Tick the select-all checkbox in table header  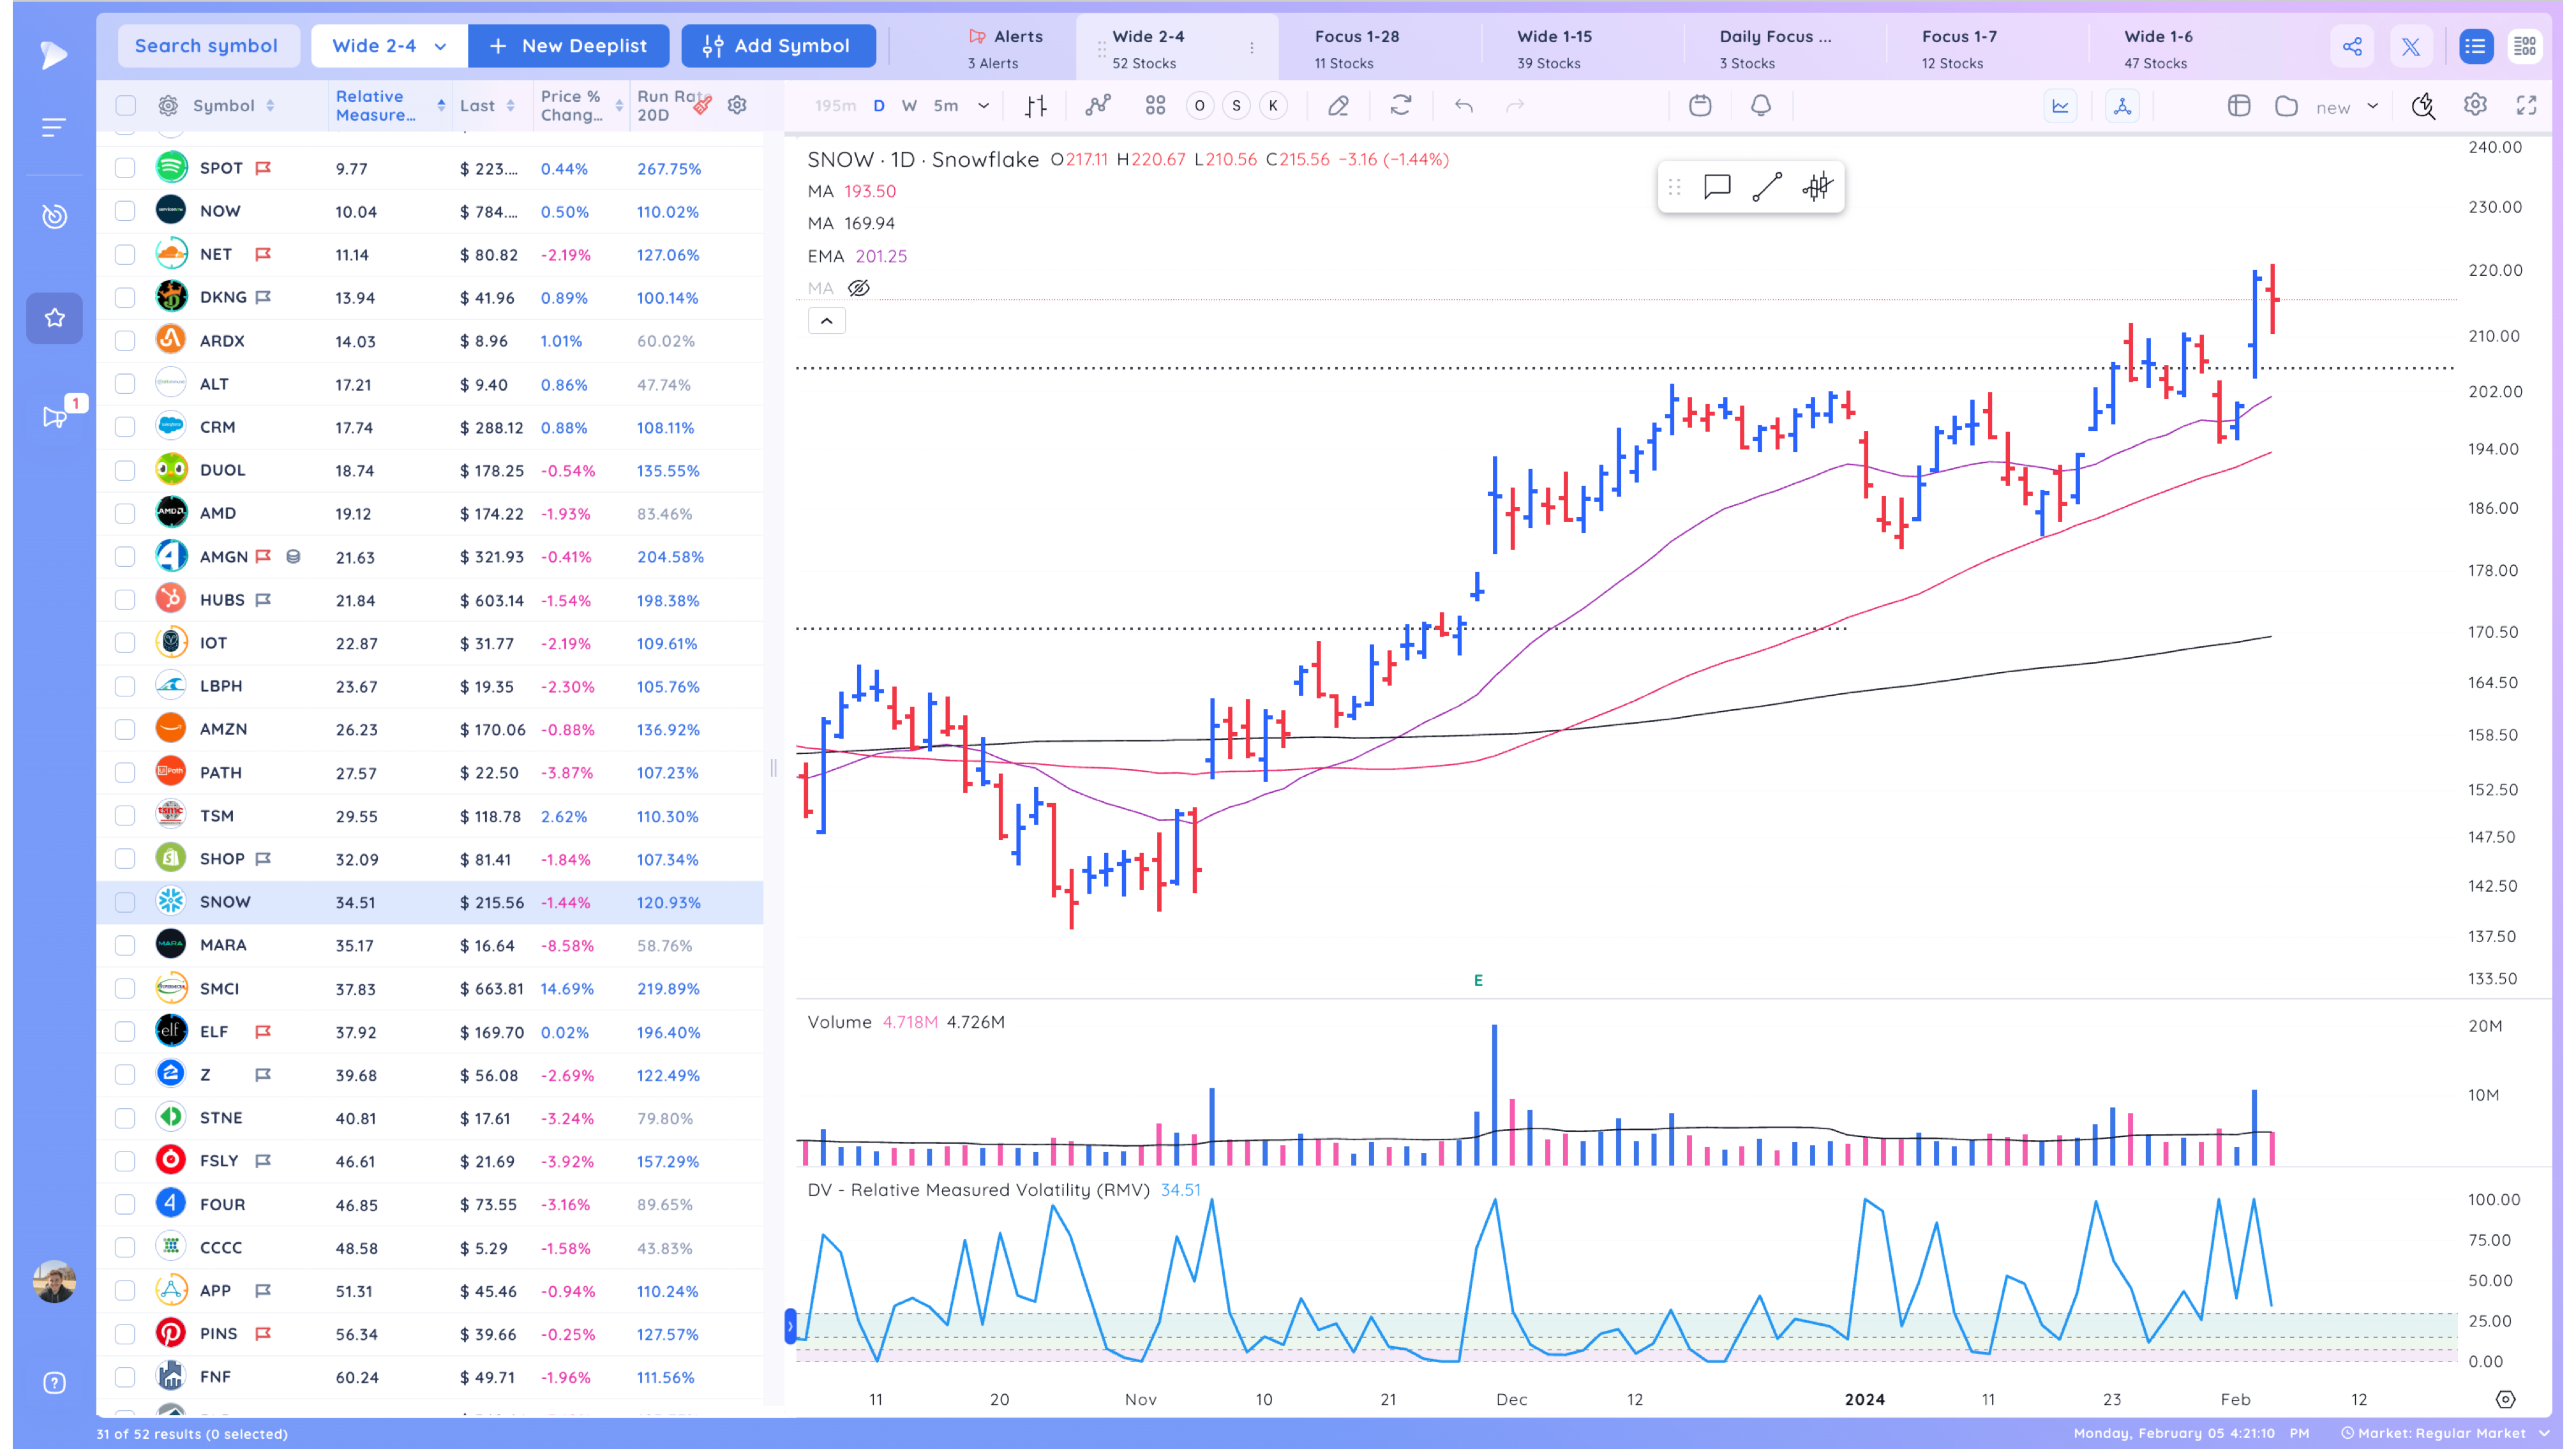pos(125,105)
